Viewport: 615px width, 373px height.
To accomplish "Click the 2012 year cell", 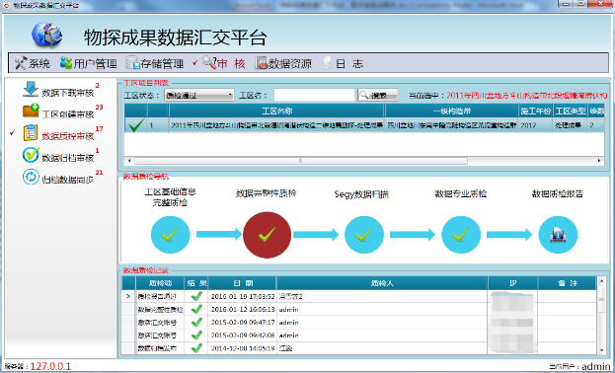I will [x=536, y=126].
